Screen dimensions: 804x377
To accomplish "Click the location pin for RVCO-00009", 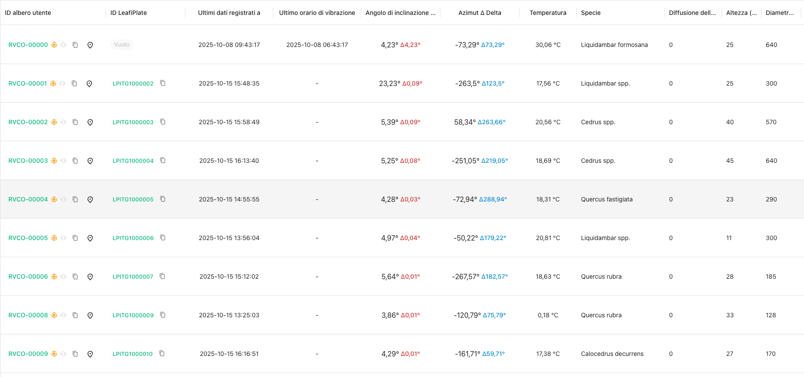I will click(90, 354).
